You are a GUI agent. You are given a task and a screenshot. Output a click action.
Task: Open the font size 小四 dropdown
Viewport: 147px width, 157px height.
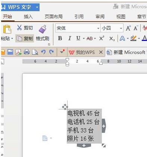(x=121, y=28)
